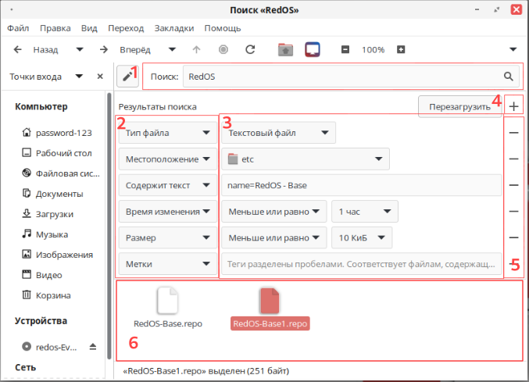The image size is (529, 382).
Task: Open the comparison dropdown in the Время изменения row
Action: [274, 212]
